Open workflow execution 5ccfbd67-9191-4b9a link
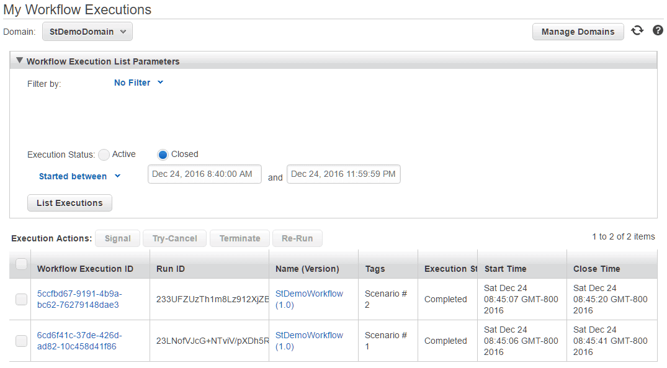667x368 pixels. (79, 299)
